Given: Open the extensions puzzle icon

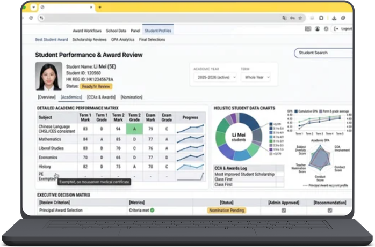Looking at the screenshot, I should pos(321,18).
